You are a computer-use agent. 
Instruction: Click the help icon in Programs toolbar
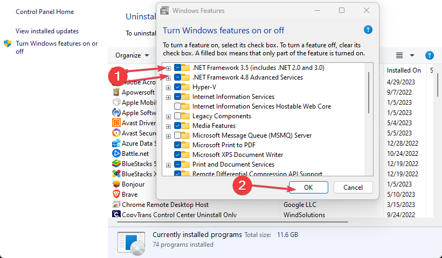point(429,55)
